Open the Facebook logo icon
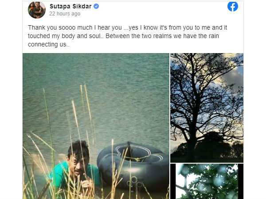 click(233, 7)
